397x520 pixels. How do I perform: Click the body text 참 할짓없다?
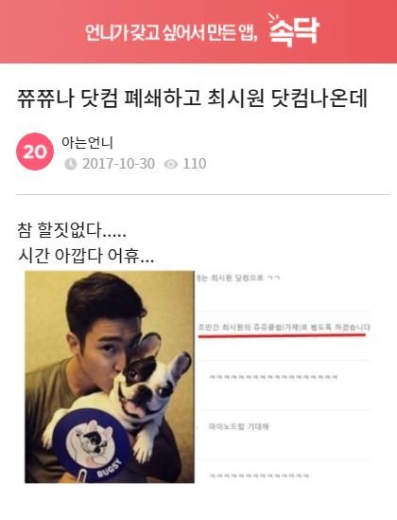click(72, 230)
